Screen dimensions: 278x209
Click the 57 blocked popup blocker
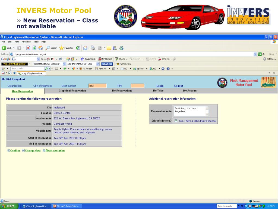[105, 59]
